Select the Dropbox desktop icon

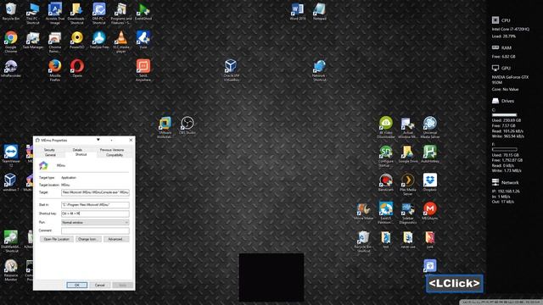point(430,180)
